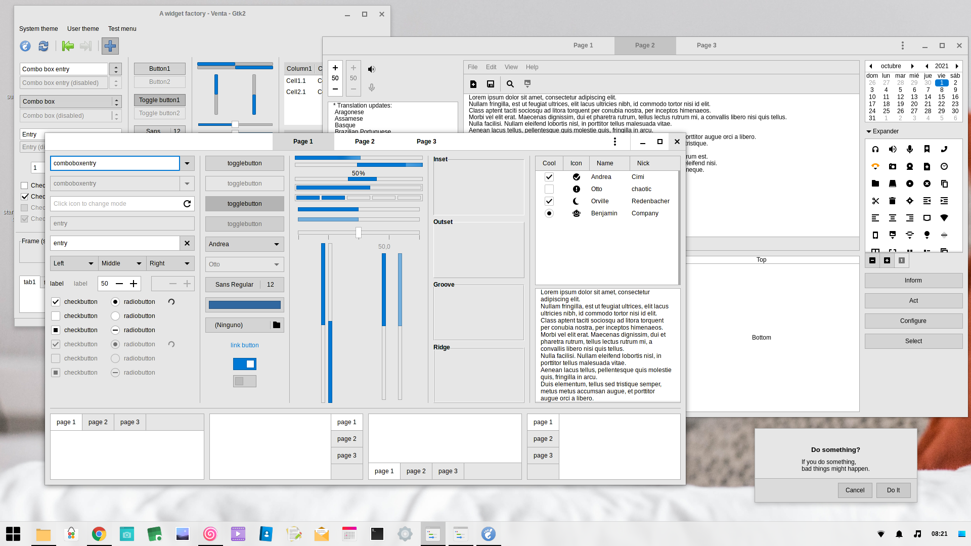The image size is (971, 546).
Task: Click the microphone icon in the Expander icon grid
Action: pos(910,149)
